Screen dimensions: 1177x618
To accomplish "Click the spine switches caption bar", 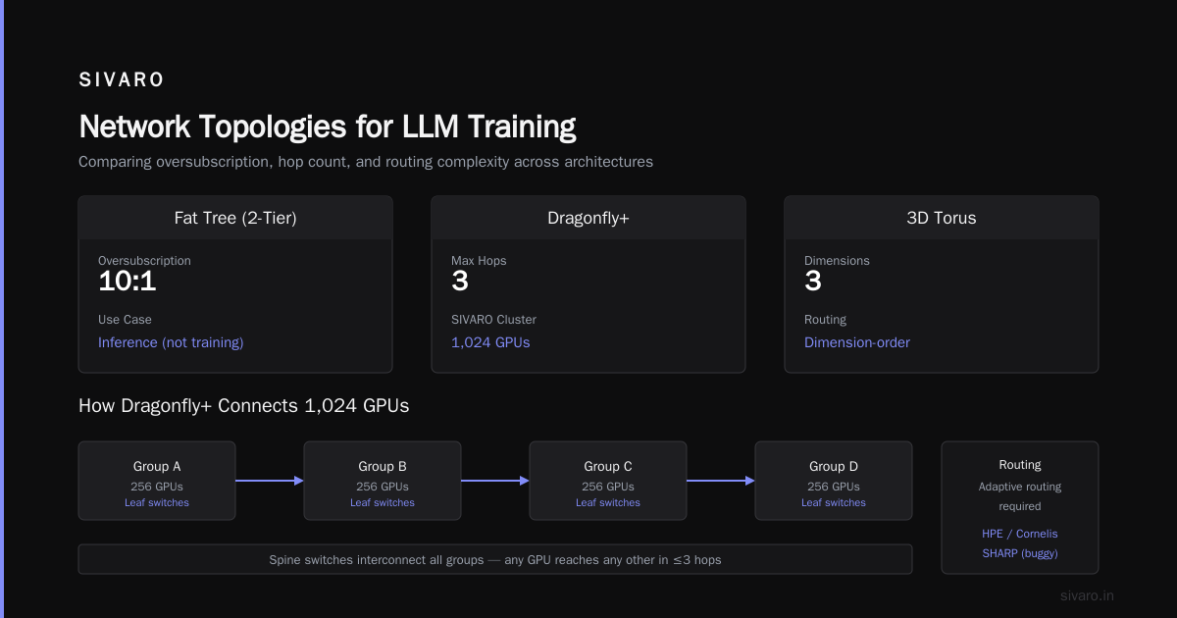I will [495, 559].
